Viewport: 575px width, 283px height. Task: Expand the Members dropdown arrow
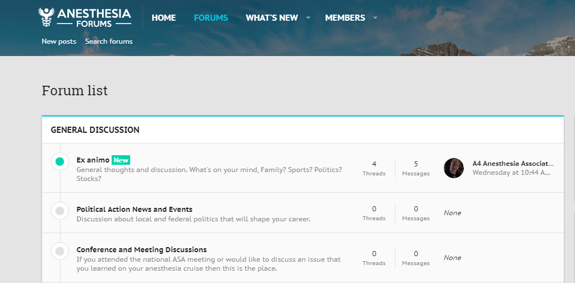coord(375,18)
